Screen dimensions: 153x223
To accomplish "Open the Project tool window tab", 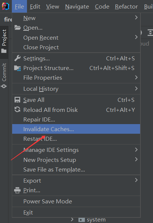I will pos(4,41).
